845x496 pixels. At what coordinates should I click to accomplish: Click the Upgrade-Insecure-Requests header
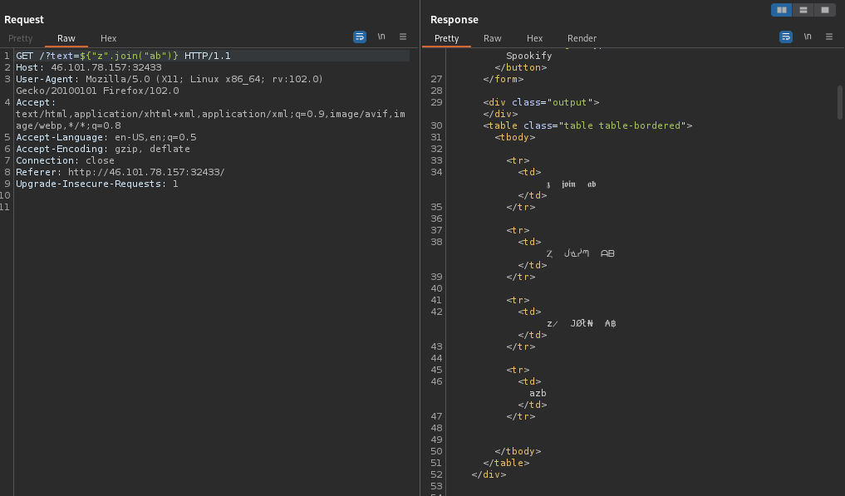[x=97, y=184]
